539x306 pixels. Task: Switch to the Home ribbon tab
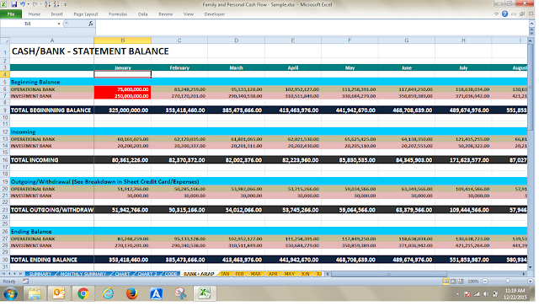(x=35, y=14)
